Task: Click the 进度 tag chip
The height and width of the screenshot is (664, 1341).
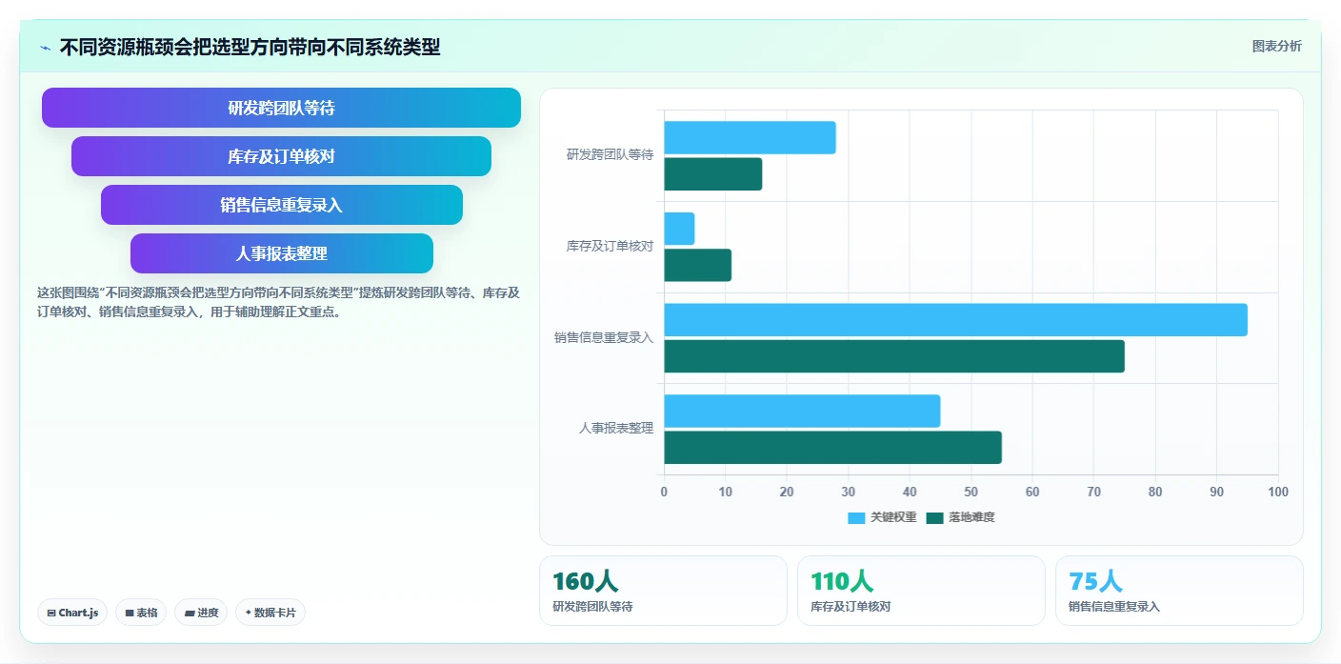Action: click(201, 613)
